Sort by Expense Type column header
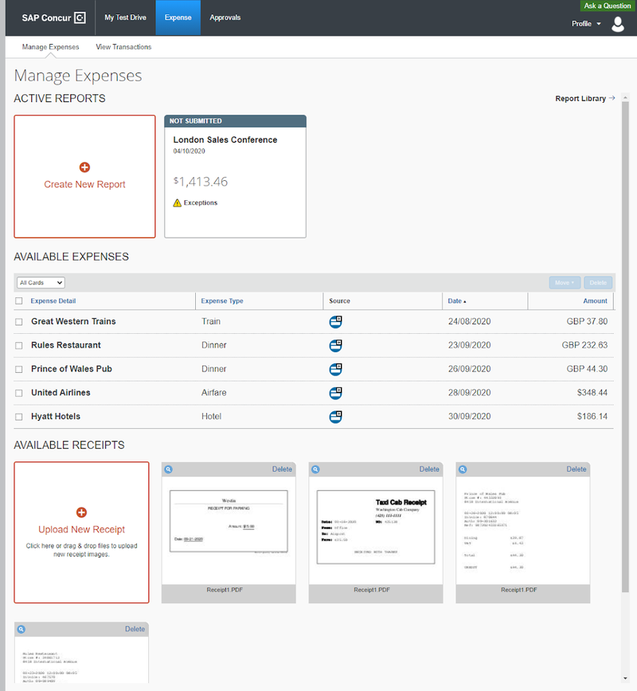The image size is (637, 691). 222,301
